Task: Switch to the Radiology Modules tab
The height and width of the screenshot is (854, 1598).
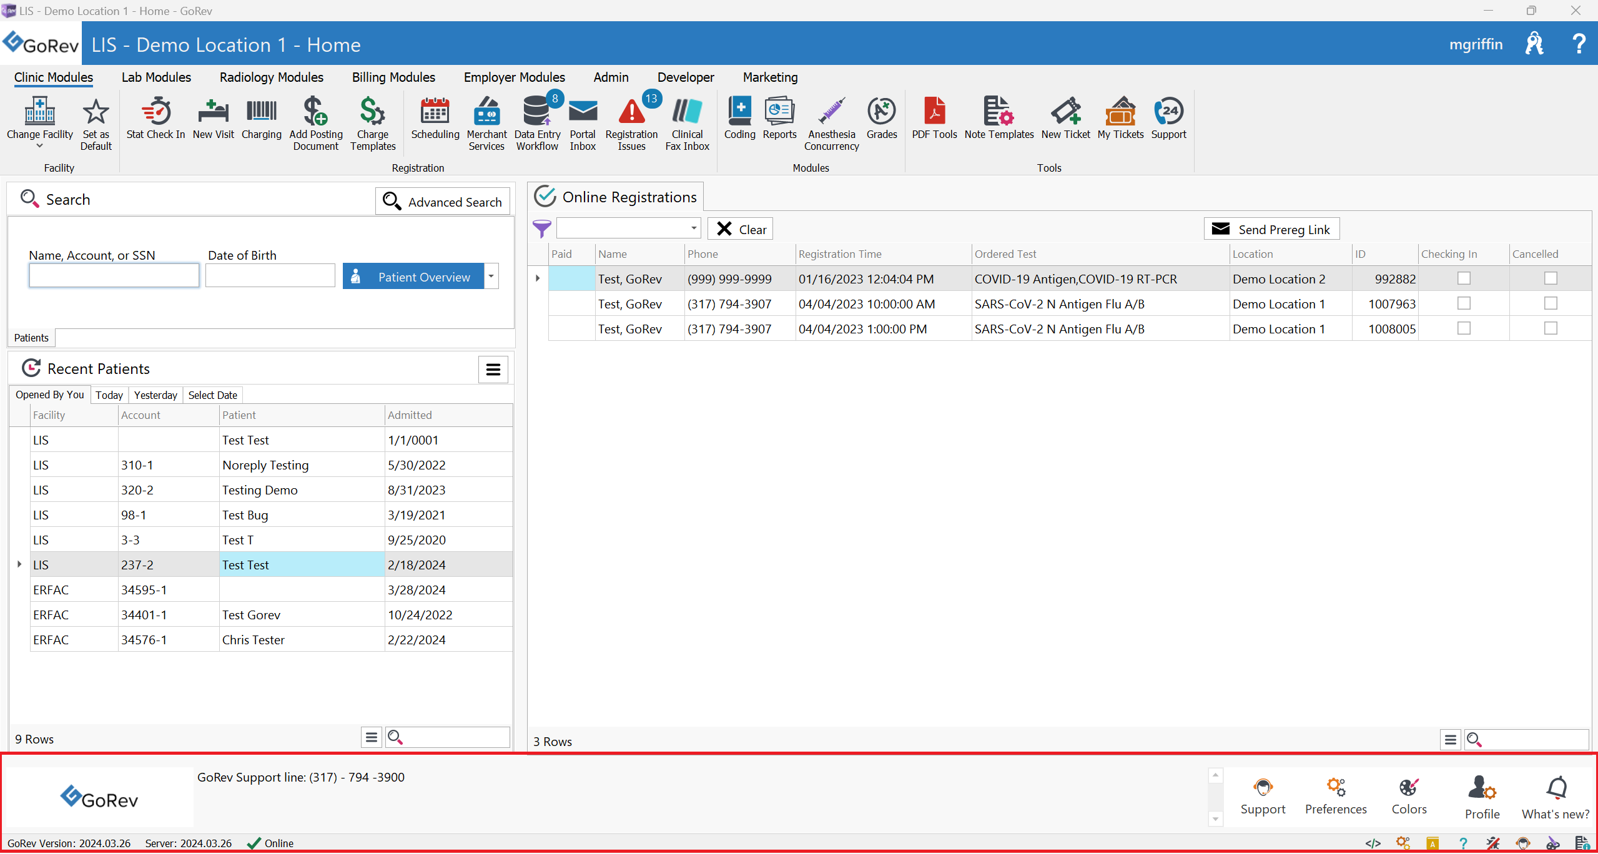Action: pos(272,77)
